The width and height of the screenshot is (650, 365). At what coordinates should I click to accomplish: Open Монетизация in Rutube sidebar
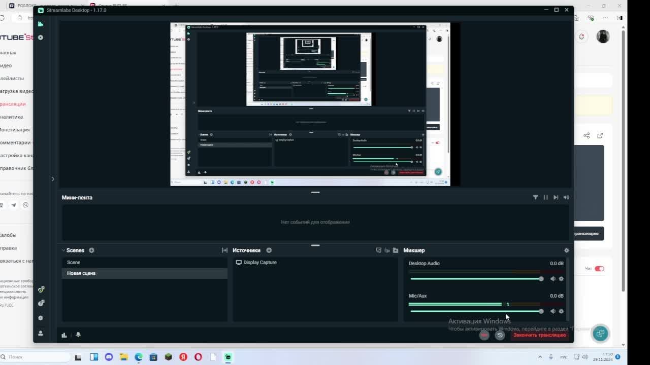pos(14,130)
